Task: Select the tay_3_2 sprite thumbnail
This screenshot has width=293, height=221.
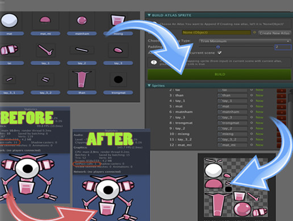Action: click(x=45, y=79)
